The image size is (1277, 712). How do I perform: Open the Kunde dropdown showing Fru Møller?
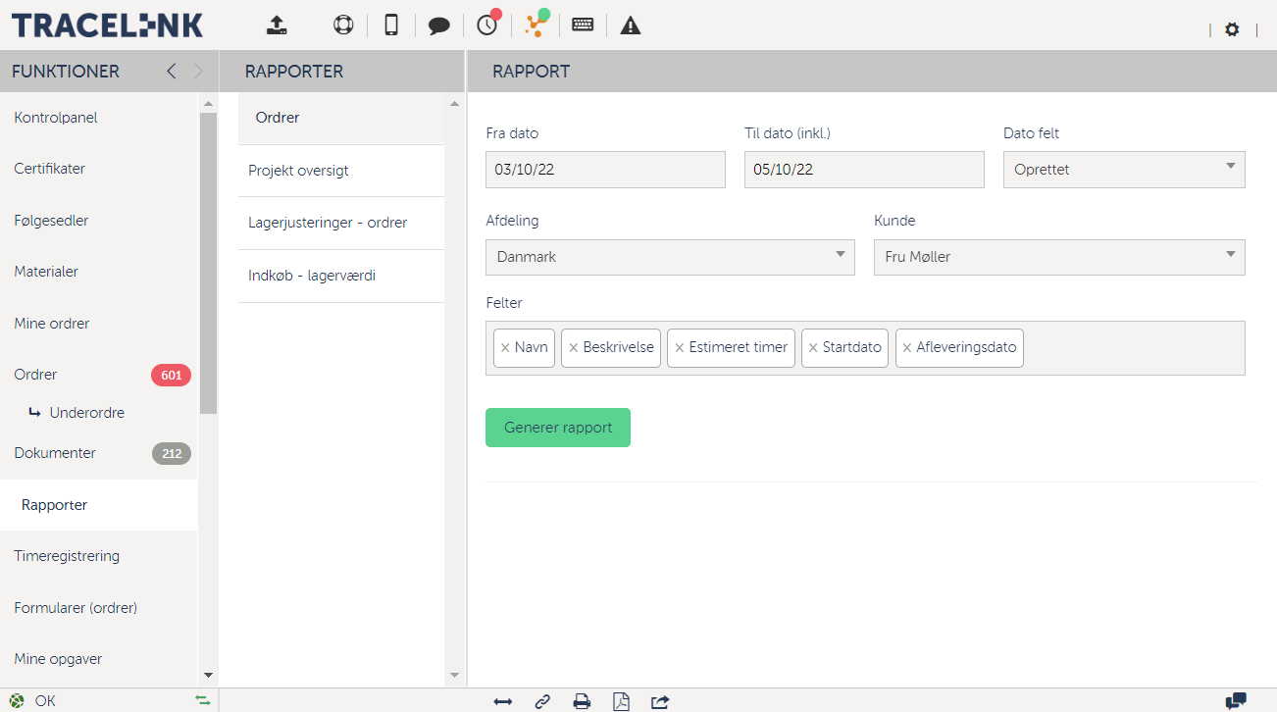[1058, 257]
